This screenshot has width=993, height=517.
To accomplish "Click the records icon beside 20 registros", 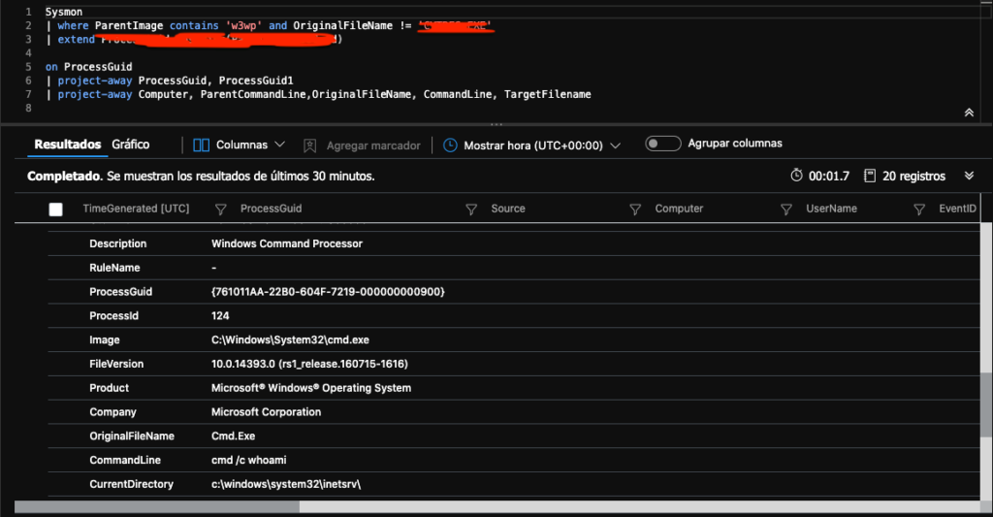I will click(870, 176).
